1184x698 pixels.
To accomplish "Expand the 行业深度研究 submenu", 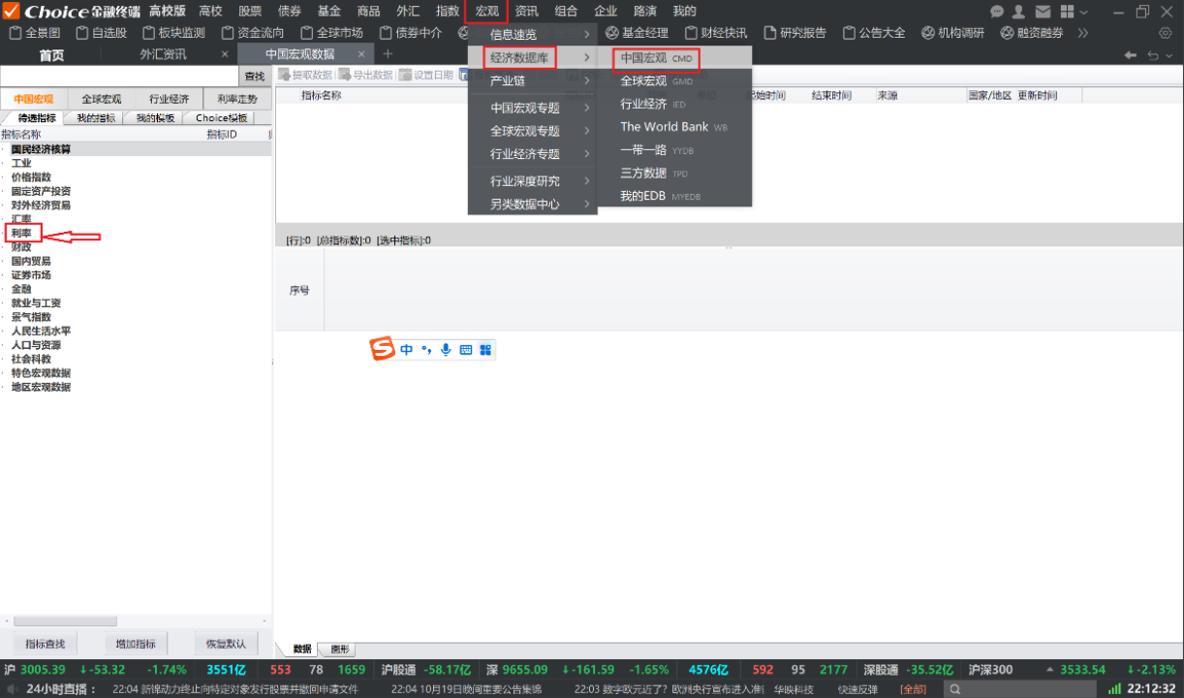I will 533,181.
